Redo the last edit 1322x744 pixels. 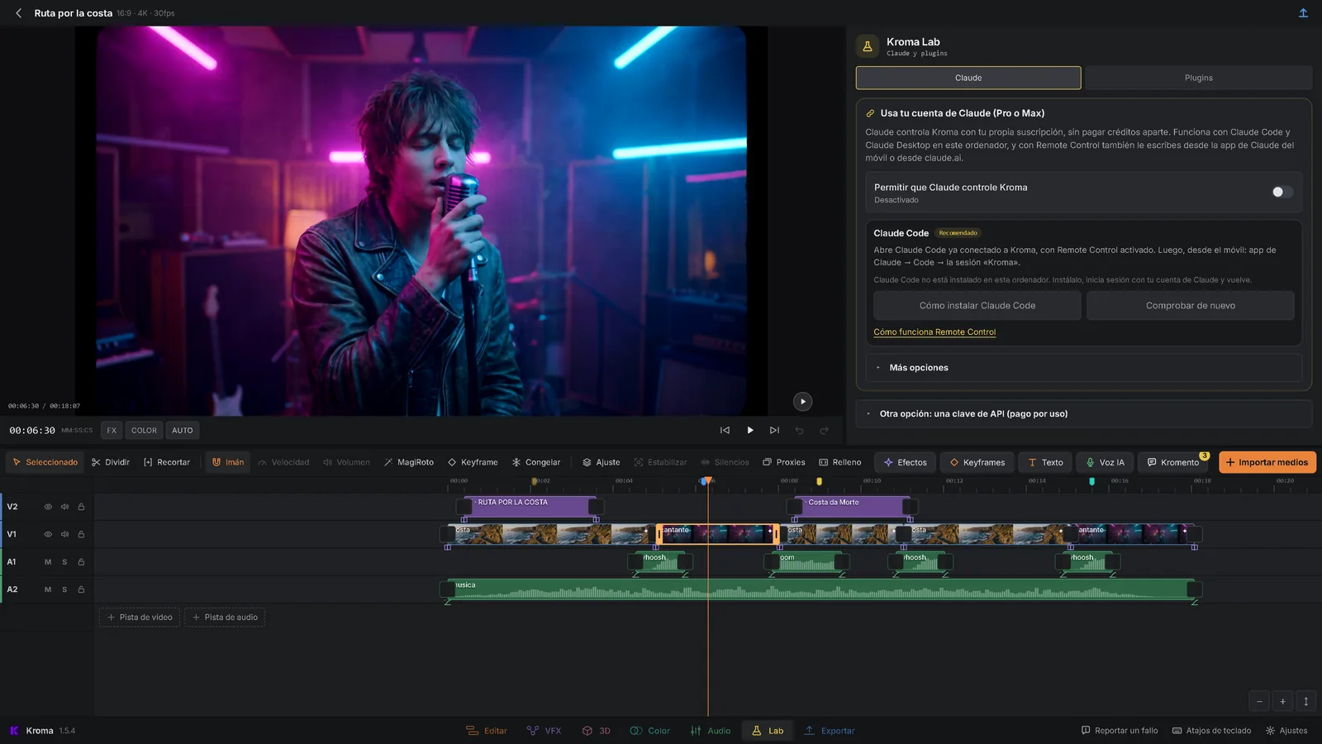824,430
